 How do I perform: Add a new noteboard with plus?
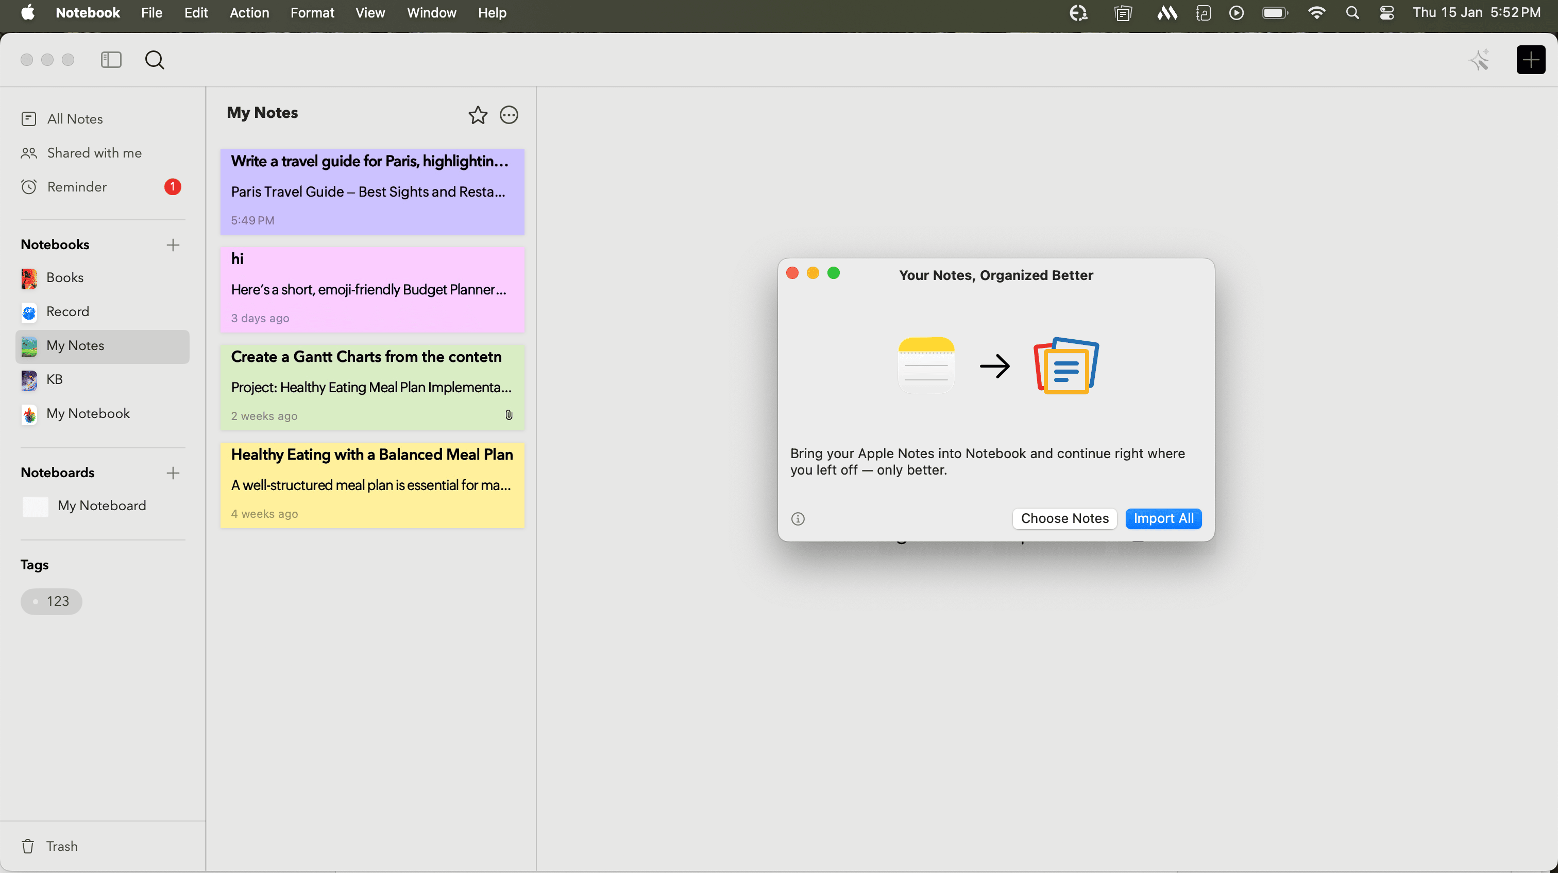click(173, 473)
